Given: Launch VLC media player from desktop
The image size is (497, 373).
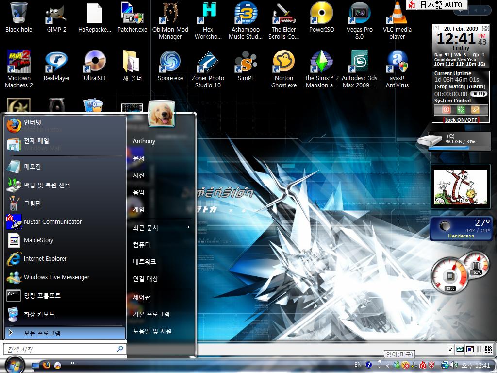Looking at the screenshot, I should [397, 14].
